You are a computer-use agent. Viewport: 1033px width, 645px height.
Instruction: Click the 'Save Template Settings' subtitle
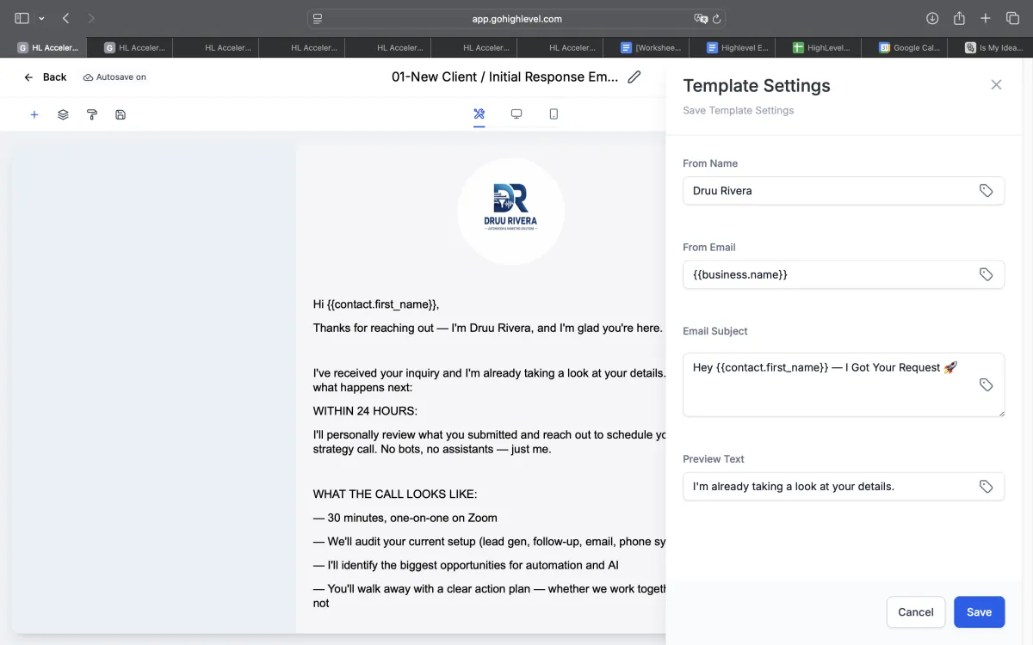click(x=739, y=110)
